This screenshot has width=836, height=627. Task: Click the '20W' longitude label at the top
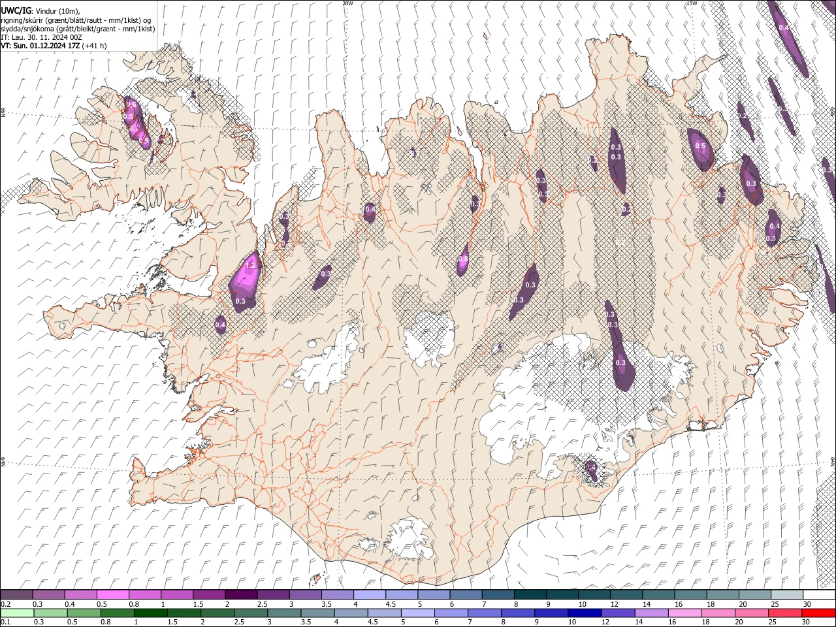347,3
